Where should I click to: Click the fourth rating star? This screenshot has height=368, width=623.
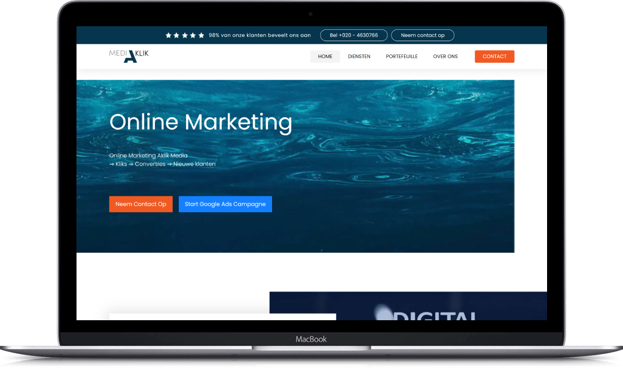193,35
